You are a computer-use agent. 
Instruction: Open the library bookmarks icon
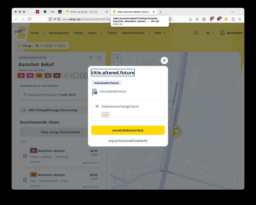(197, 19)
